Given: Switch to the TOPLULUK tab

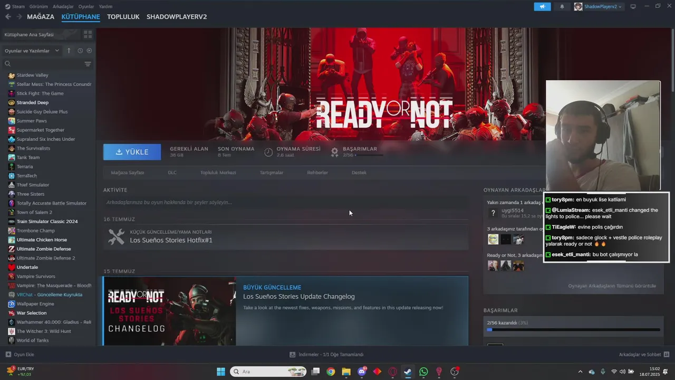Looking at the screenshot, I should [123, 17].
